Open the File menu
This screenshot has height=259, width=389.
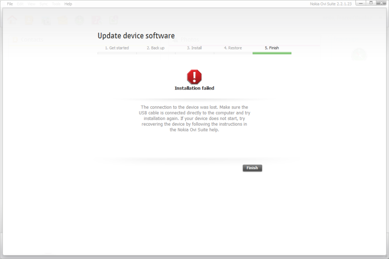pos(10,4)
